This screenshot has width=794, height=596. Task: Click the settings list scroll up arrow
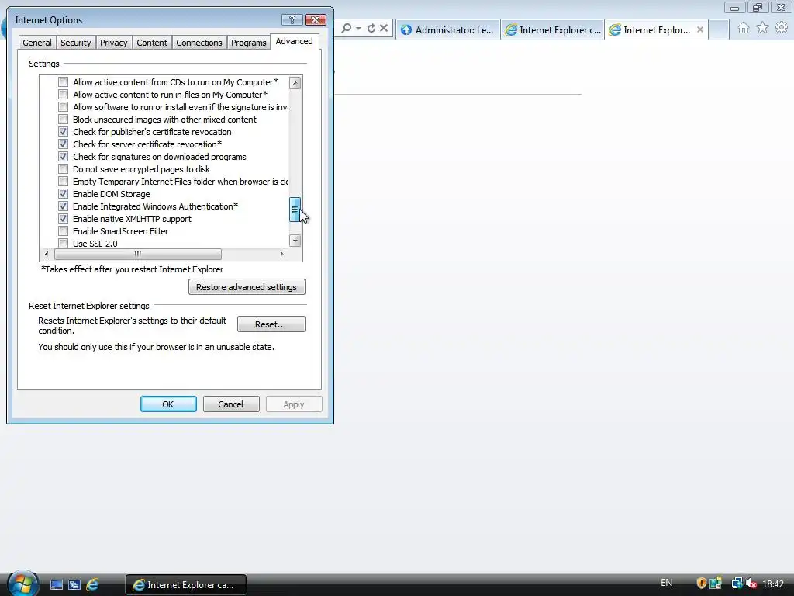[295, 82]
